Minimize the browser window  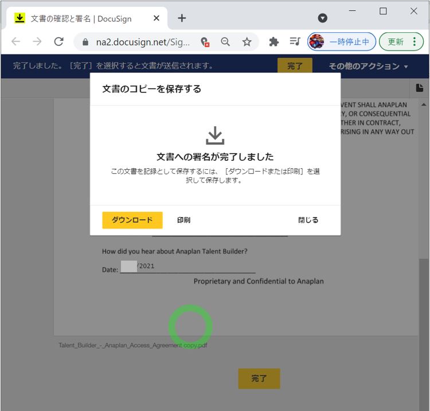(353, 11)
